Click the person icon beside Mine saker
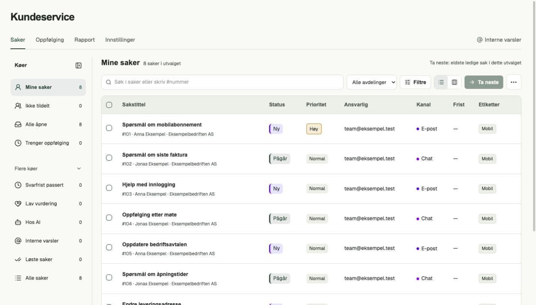This screenshot has width=536, height=305. click(x=18, y=87)
